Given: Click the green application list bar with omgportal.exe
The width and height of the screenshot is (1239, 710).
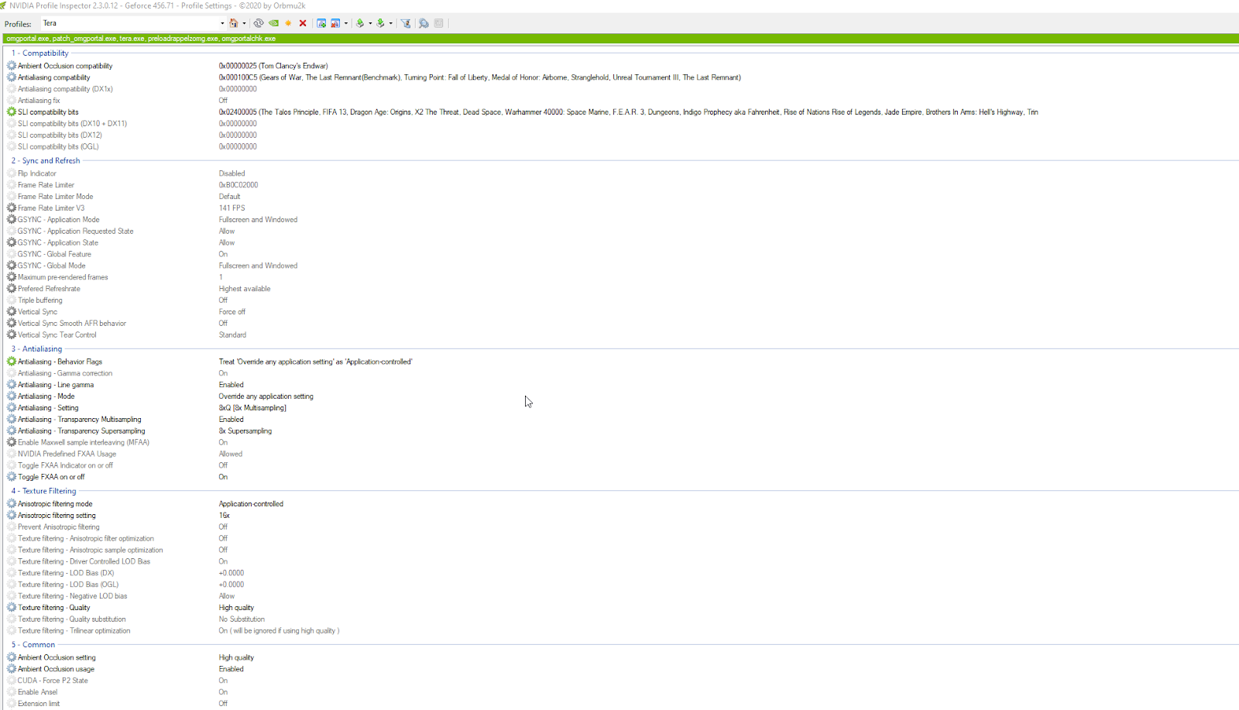Looking at the screenshot, I should tap(619, 39).
